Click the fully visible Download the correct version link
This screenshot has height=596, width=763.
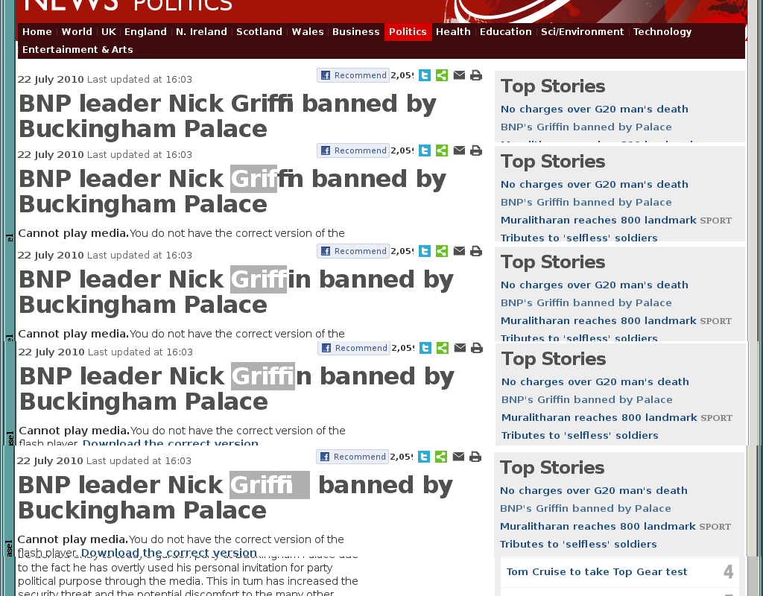point(168,553)
